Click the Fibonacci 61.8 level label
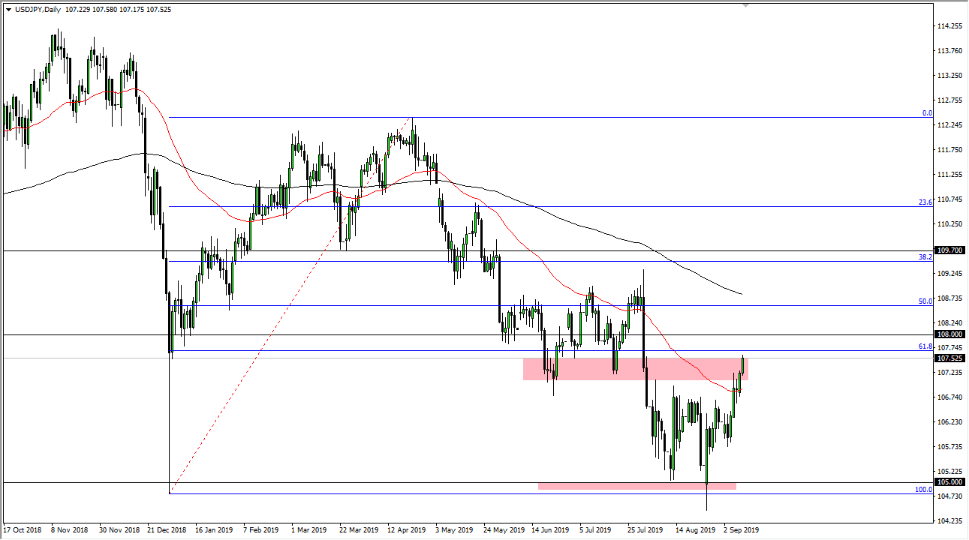The image size is (969, 540). click(925, 346)
